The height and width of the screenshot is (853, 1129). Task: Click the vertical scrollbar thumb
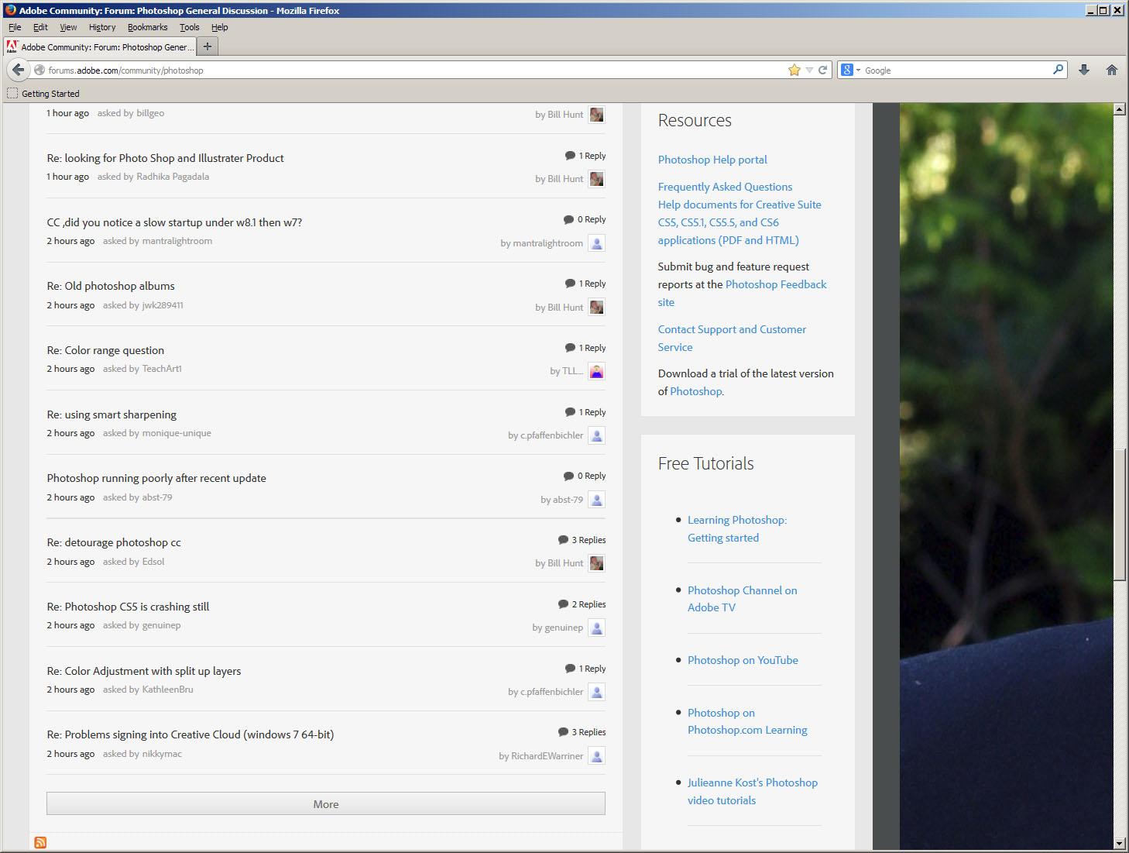[1119, 514]
